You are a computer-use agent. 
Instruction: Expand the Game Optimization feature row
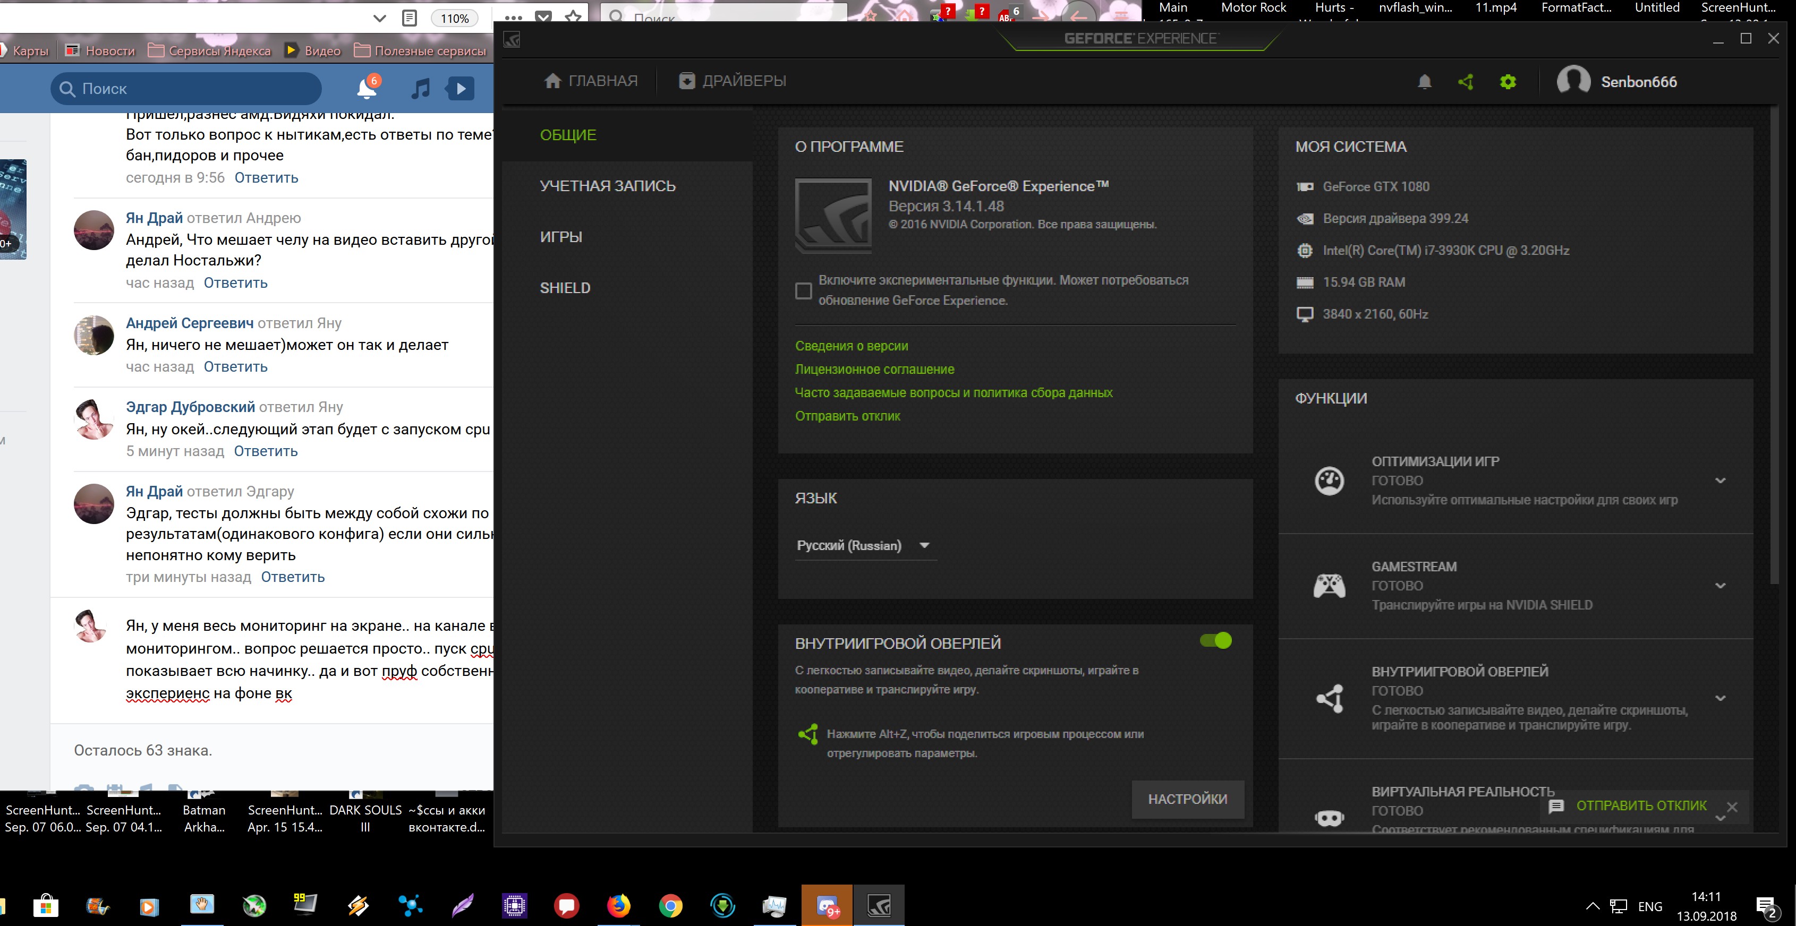[1720, 481]
